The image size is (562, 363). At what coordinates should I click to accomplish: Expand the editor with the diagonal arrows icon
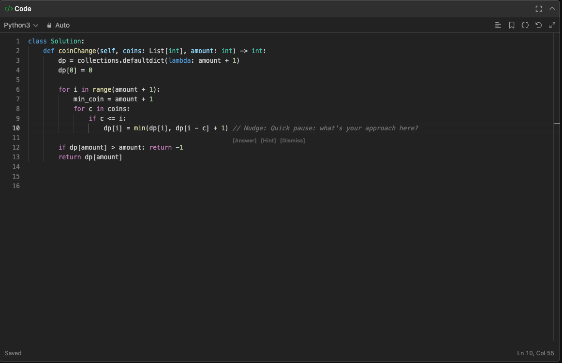[552, 25]
